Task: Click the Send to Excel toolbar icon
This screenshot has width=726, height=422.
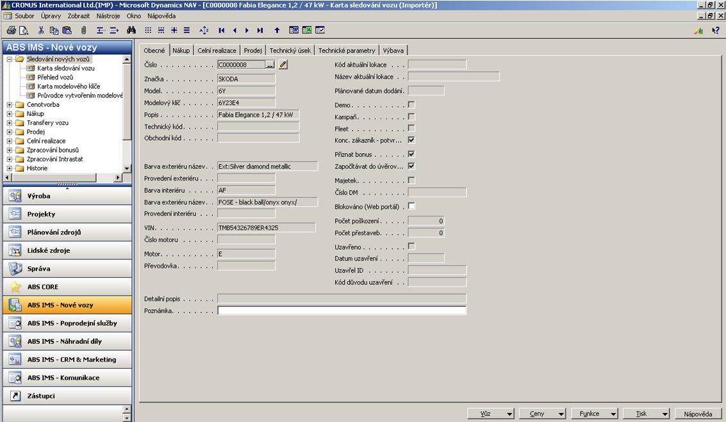Action: click(307, 31)
